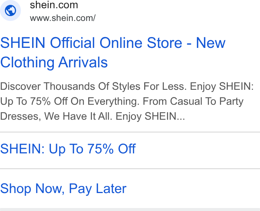
Task: Click the word "Online" in the headline
Action: coord(121,43)
